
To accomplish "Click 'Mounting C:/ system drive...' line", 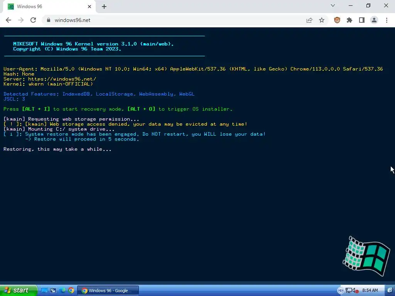I will 59,129.
